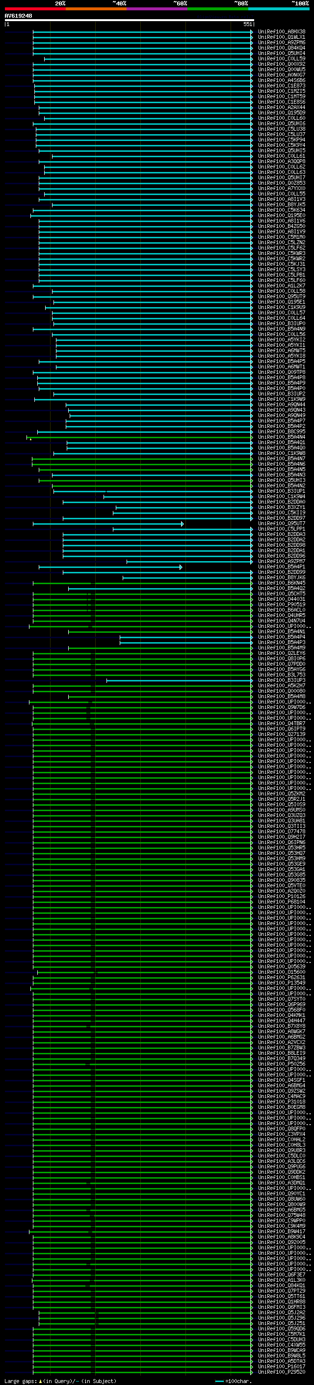
Task: Select the UniRef100_Q5UHI6 label
Action: [x=282, y=124]
